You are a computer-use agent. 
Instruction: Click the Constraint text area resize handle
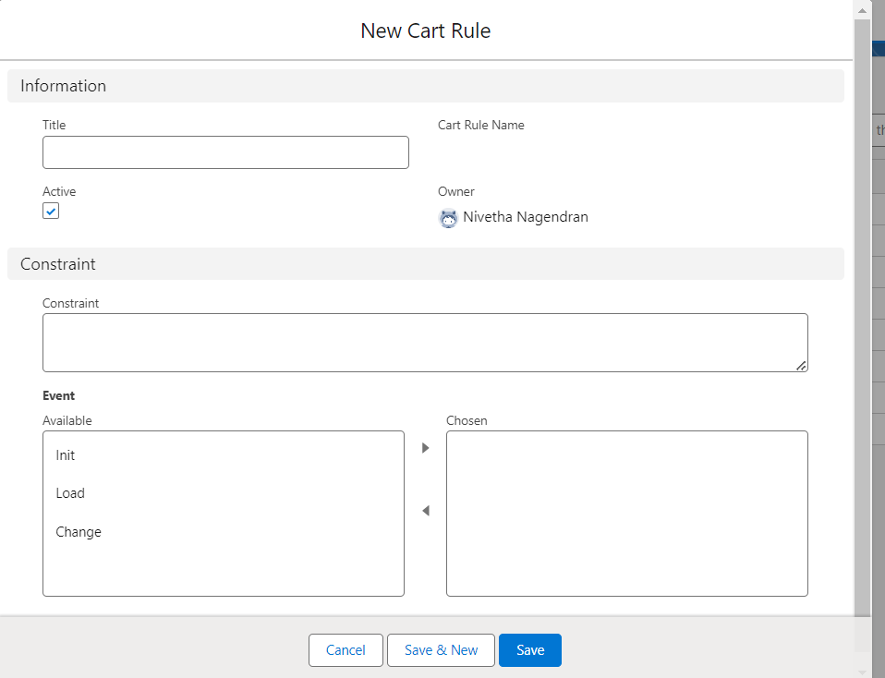click(x=801, y=366)
